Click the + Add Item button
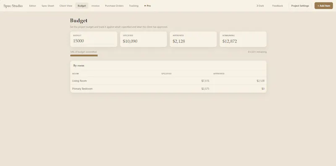Image resolution: width=336 pixels, height=166 pixels. [323, 6]
